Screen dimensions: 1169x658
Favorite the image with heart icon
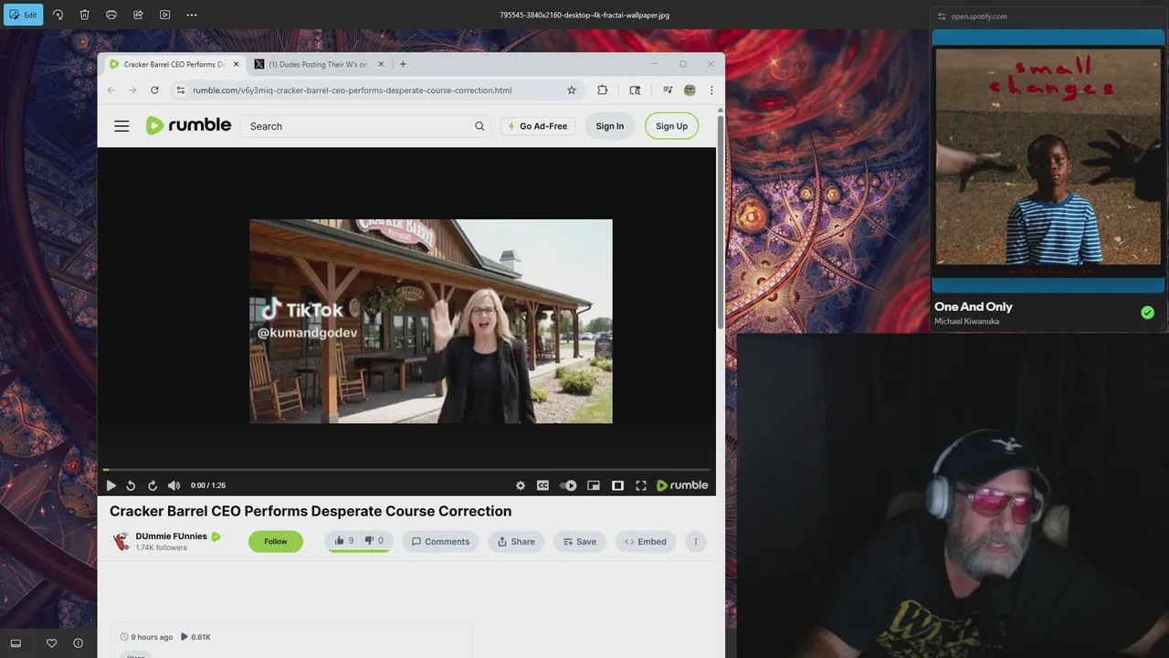point(51,643)
